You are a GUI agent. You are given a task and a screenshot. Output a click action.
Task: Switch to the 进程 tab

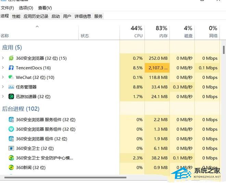(4, 16)
